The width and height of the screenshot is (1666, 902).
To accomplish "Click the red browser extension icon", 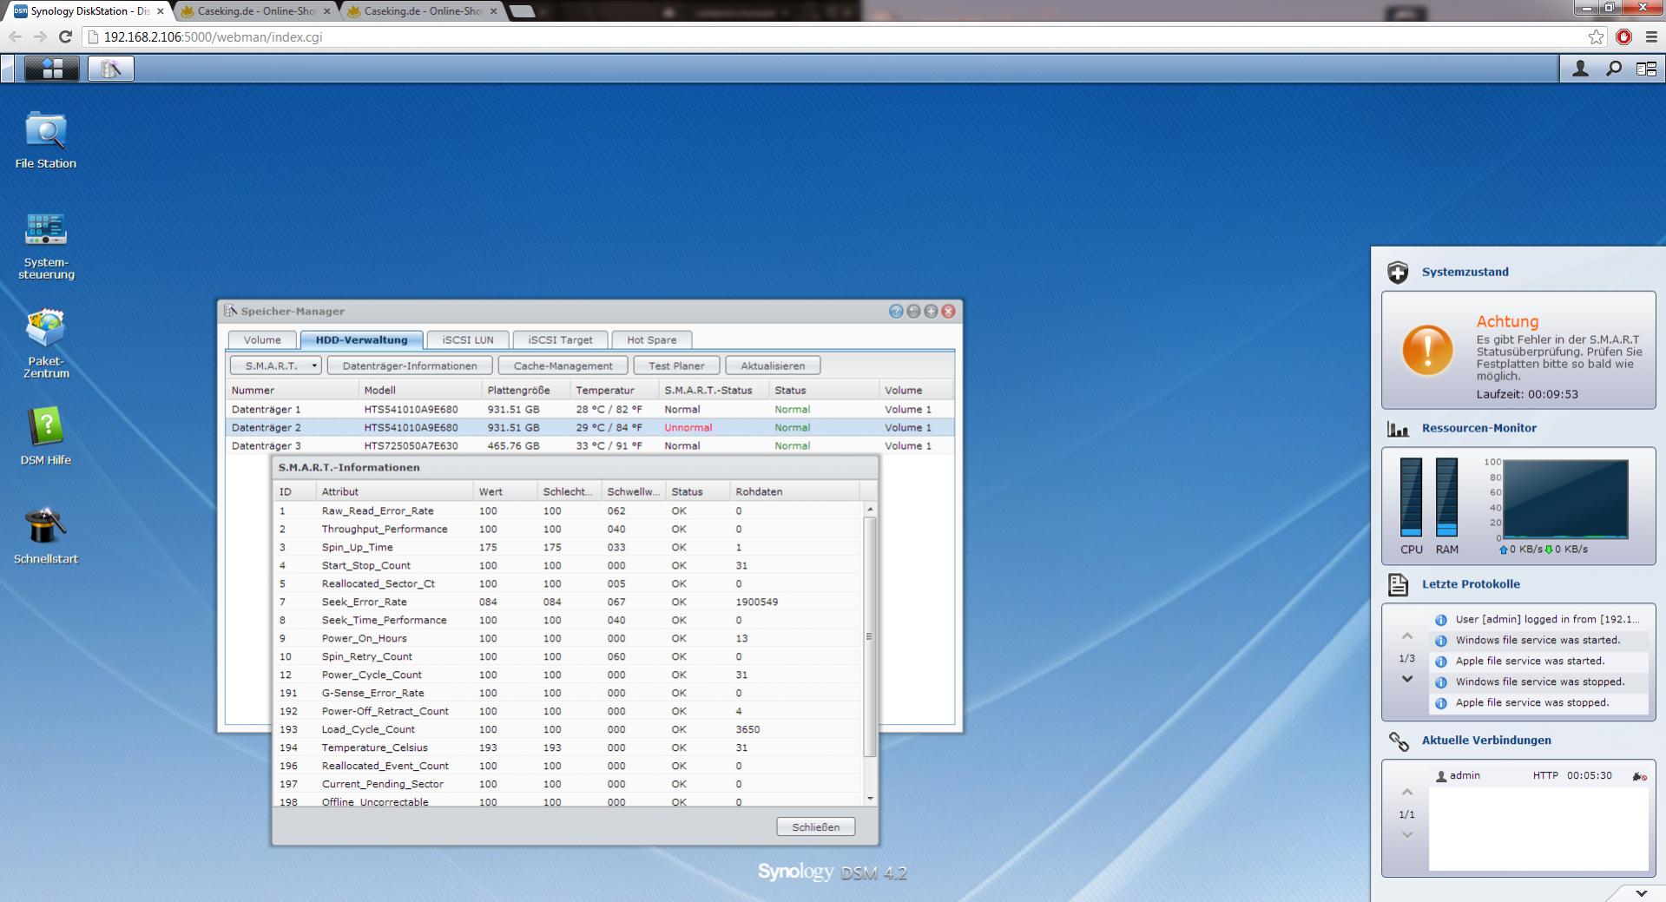I will pos(1623,37).
